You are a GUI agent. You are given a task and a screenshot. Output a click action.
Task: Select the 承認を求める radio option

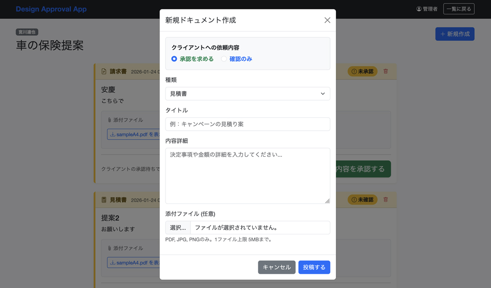[175, 58]
